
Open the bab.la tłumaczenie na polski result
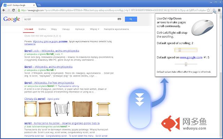point(62,123)
